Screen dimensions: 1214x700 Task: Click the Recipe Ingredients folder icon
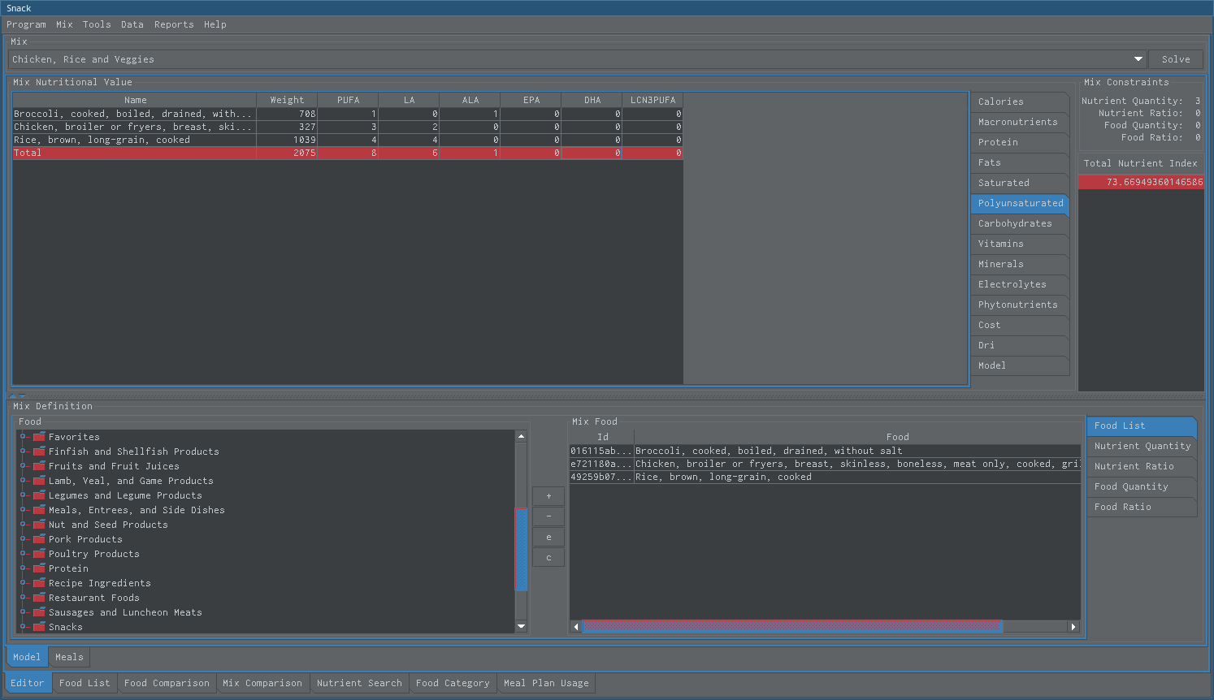(x=39, y=583)
